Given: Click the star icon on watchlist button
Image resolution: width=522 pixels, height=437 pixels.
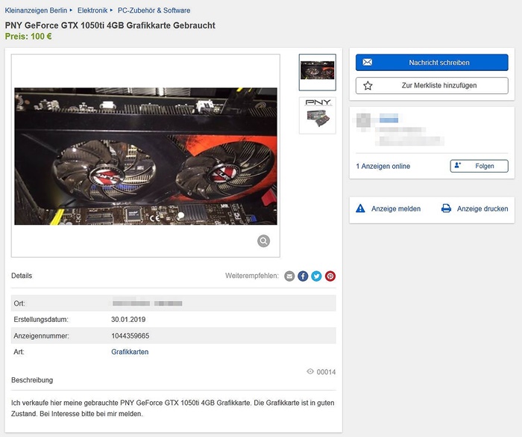Looking at the screenshot, I should pos(368,86).
